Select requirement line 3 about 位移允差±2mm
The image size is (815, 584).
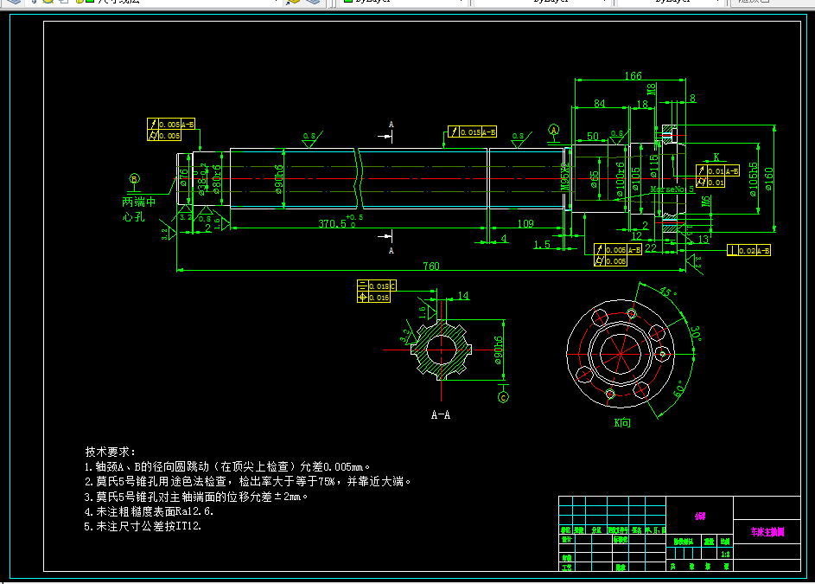pos(196,497)
